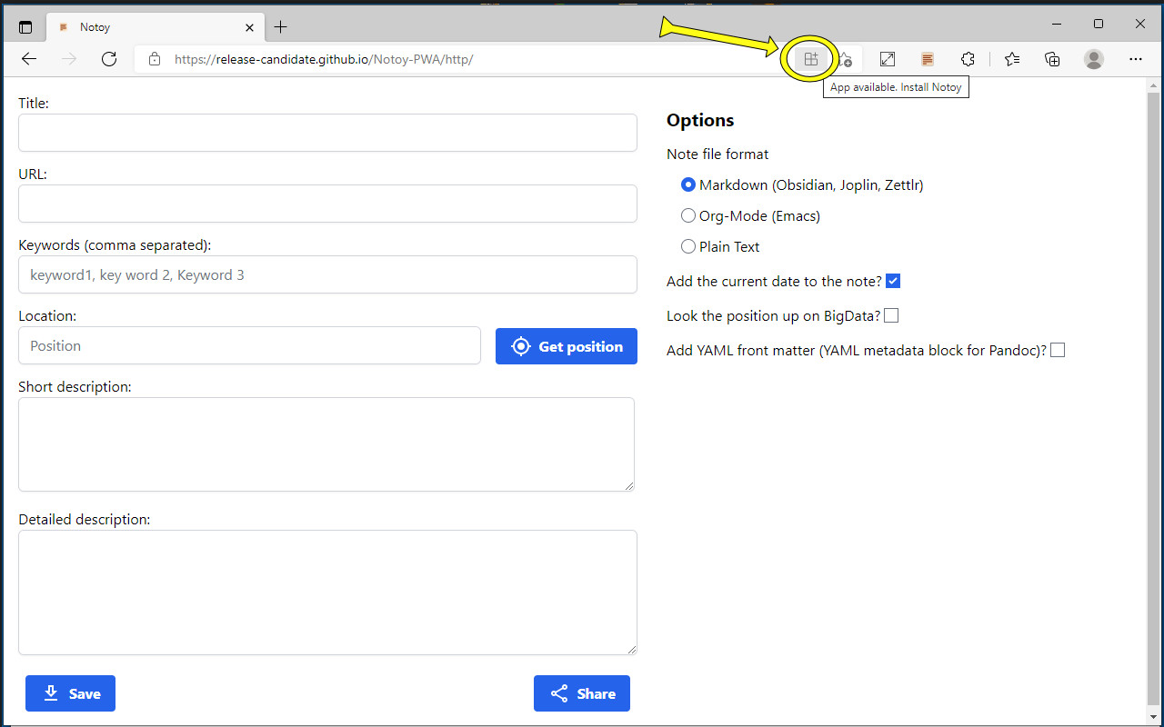Open the profile avatar
The image size is (1164, 727).
[1094, 59]
